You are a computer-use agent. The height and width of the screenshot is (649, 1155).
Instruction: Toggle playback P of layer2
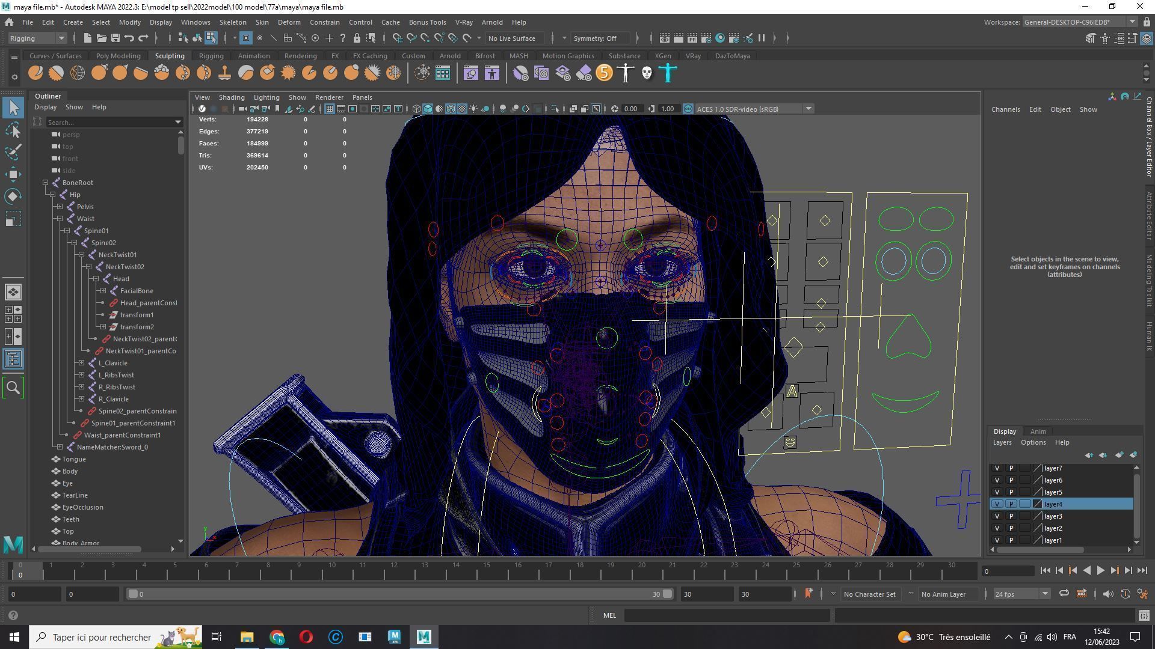tap(1011, 528)
